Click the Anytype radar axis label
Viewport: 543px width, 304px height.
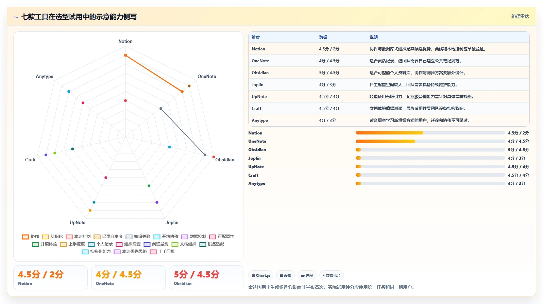point(45,77)
